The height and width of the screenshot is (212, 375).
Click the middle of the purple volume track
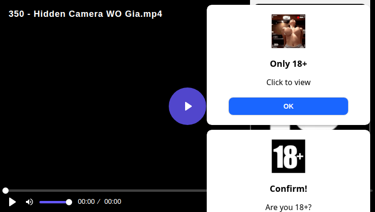(54, 202)
